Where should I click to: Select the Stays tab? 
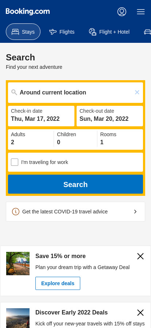[x=23, y=32]
